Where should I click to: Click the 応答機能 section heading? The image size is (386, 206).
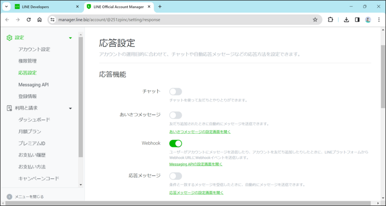(x=113, y=74)
